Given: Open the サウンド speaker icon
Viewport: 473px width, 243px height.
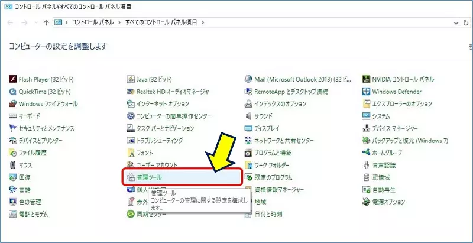Looking at the screenshot, I should point(248,116).
